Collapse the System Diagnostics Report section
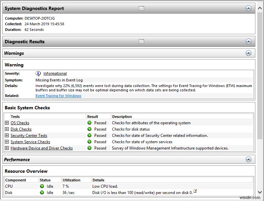This screenshot has height=201, width=264. click(x=248, y=8)
